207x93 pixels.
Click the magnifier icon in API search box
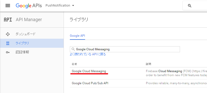(x=73, y=49)
